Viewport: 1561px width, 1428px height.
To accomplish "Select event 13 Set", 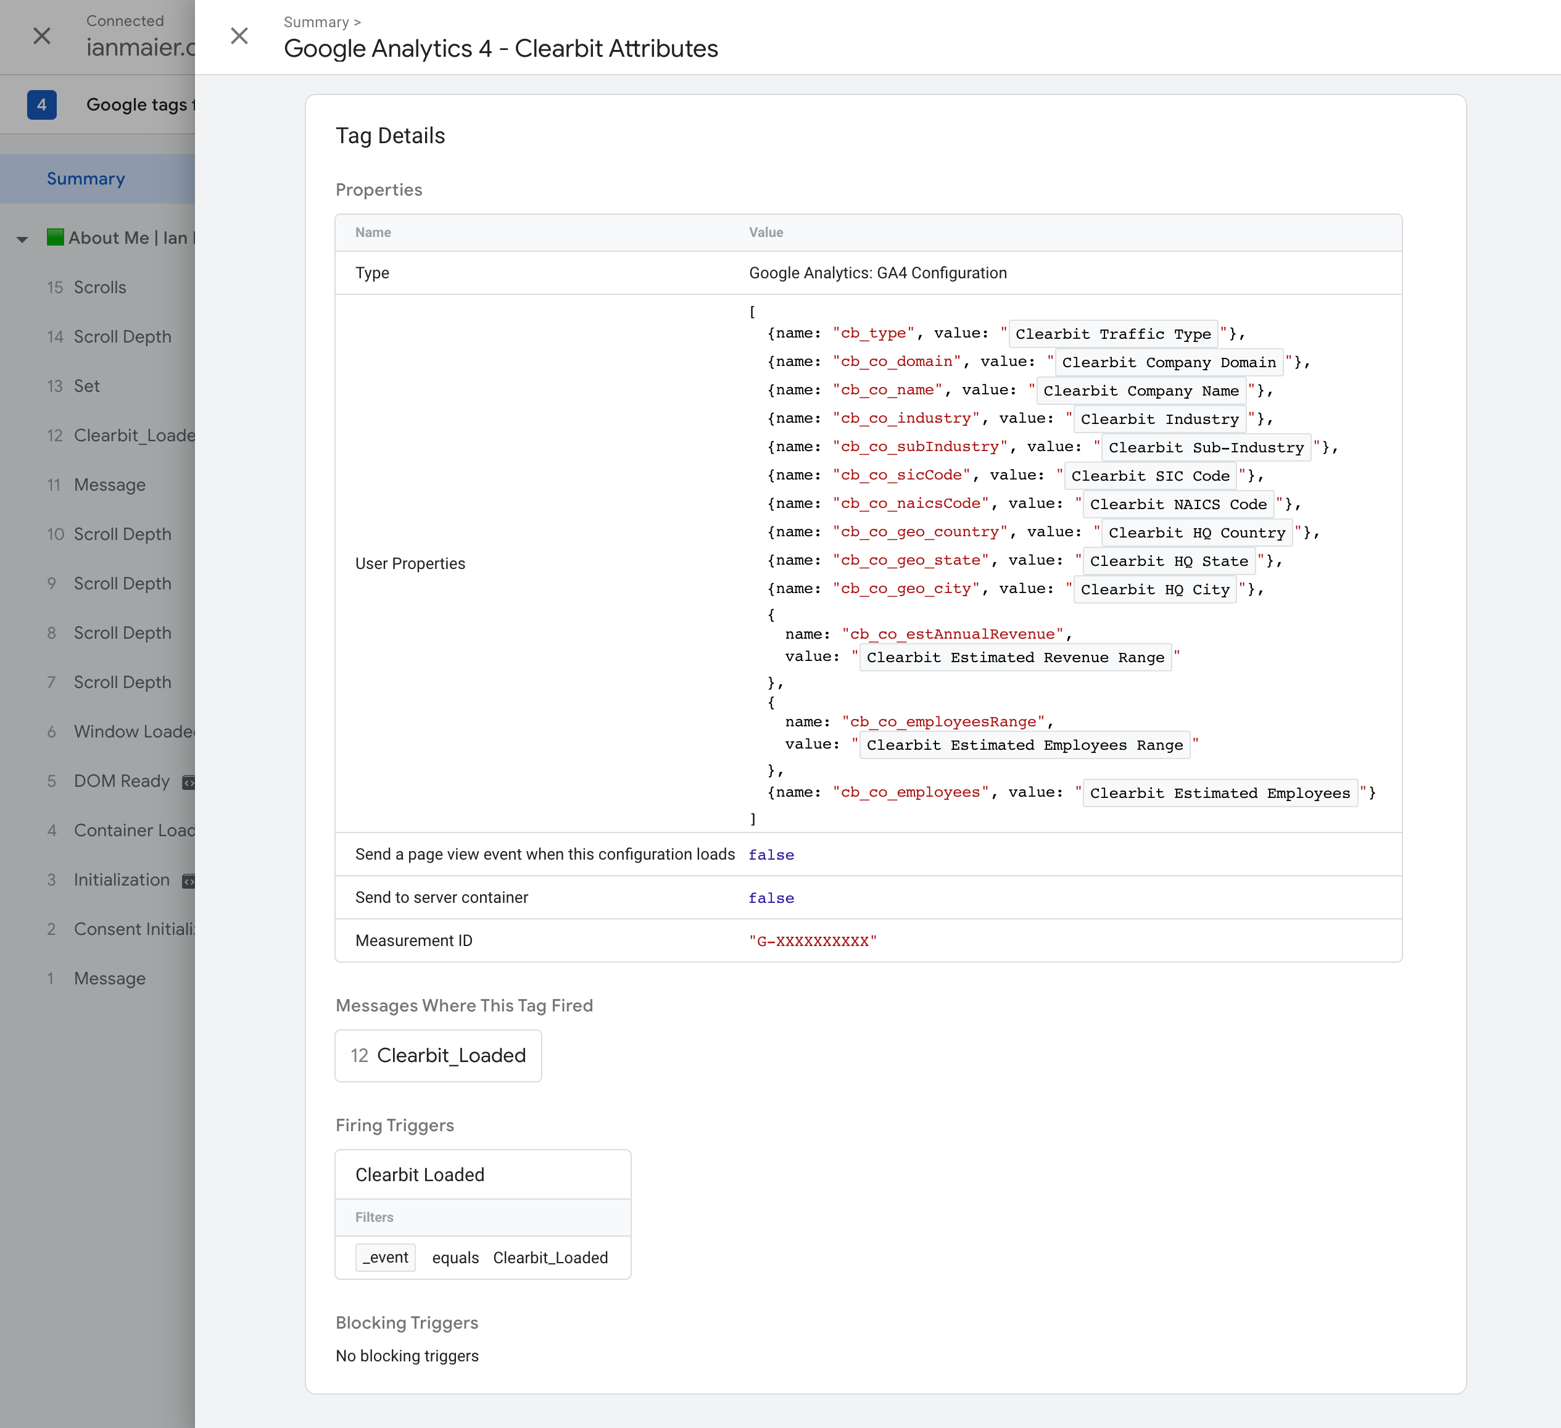I will pyautogui.click(x=97, y=386).
